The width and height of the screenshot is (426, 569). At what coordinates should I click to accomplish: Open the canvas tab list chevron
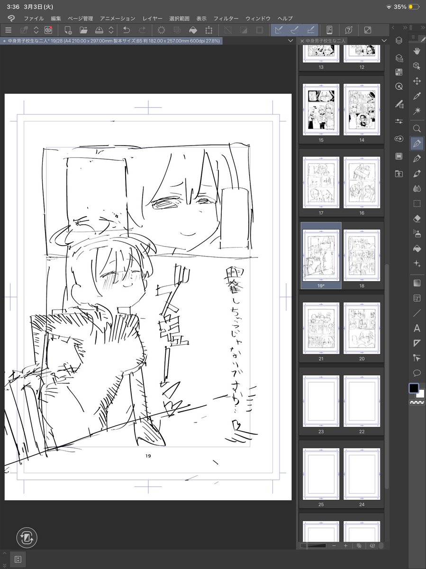290,41
